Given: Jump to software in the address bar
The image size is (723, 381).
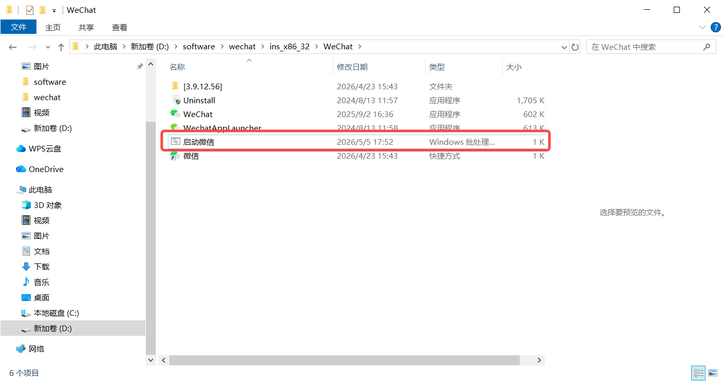Looking at the screenshot, I should point(199,47).
